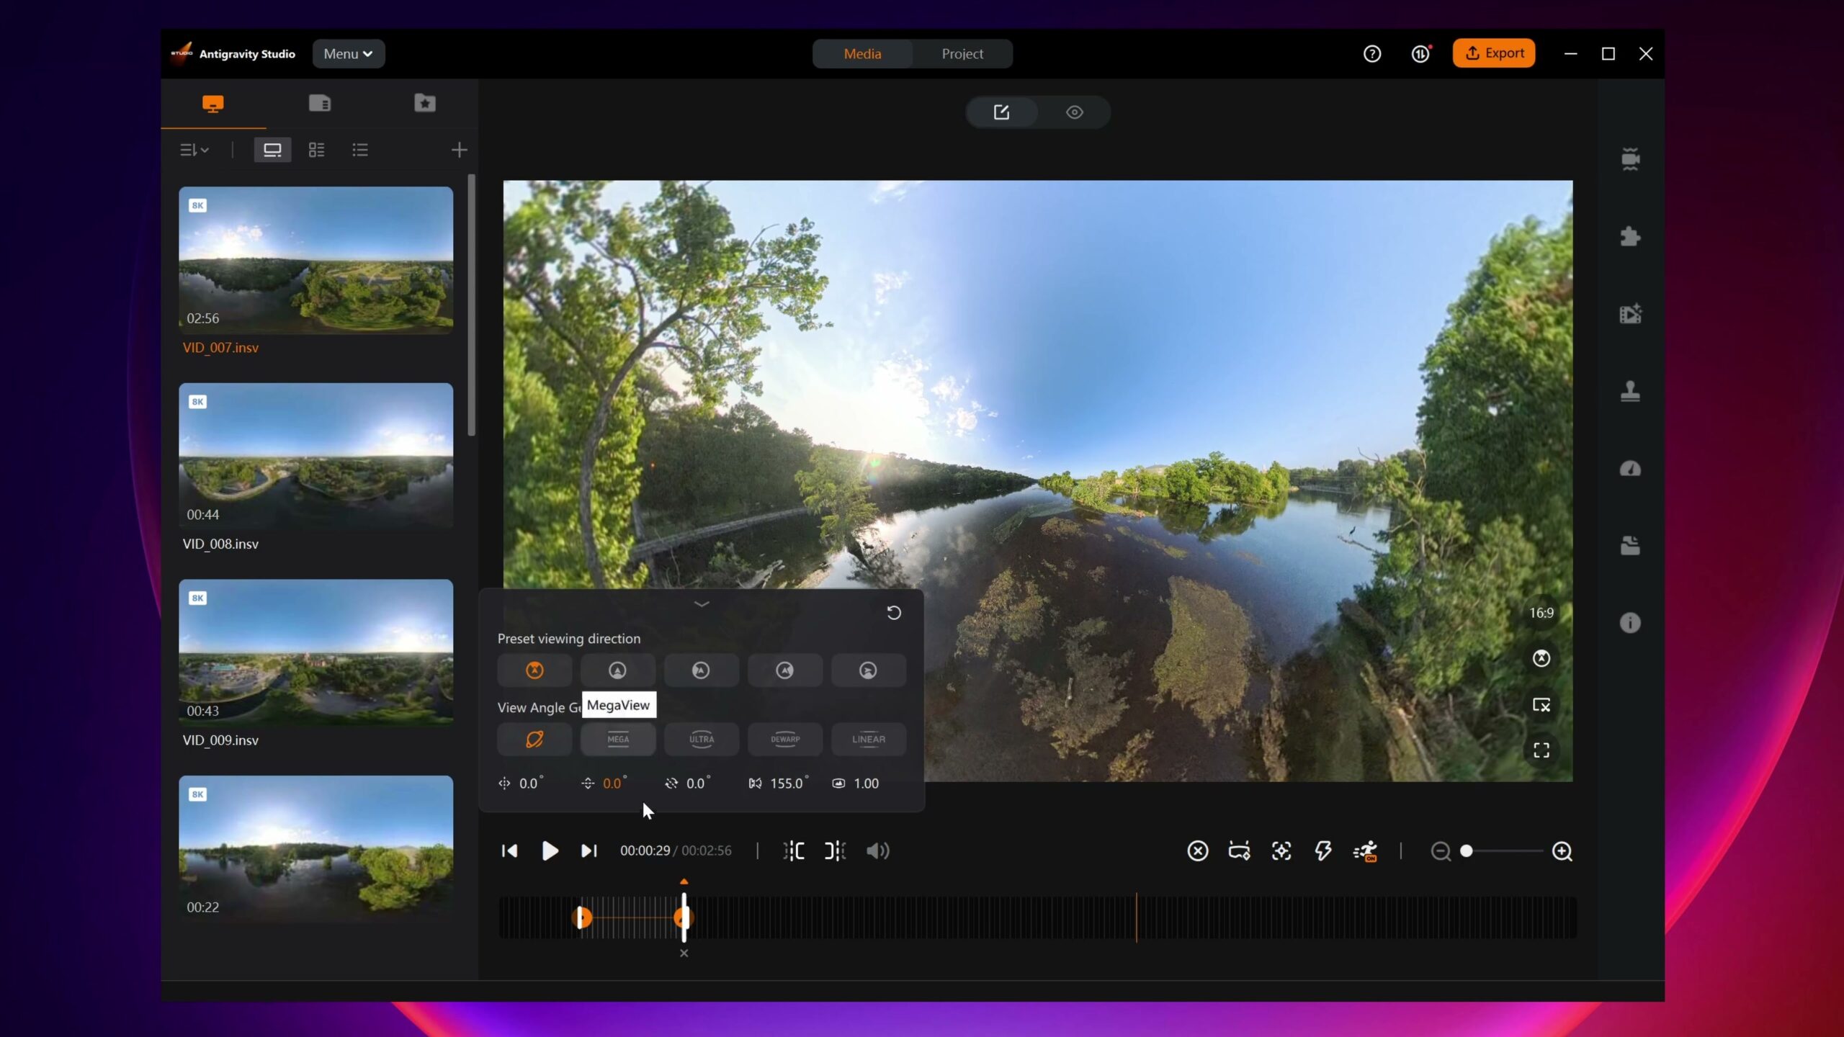Select the fourth preset viewing direction
The height and width of the screenshot is (1037, 1844).
click(x=784, y=670)
